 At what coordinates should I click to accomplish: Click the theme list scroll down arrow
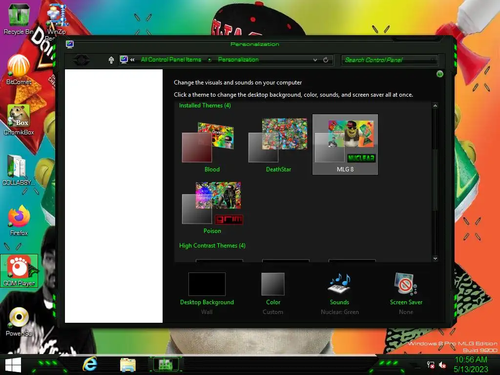click(x=435, y=259)
